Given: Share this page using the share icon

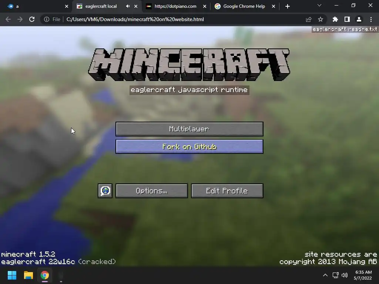Looking at the screenshot, I should [x=309, y=19].
